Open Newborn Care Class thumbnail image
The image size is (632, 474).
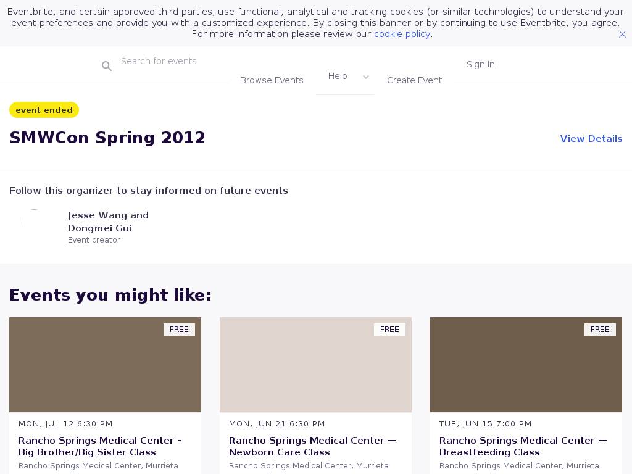315,365
